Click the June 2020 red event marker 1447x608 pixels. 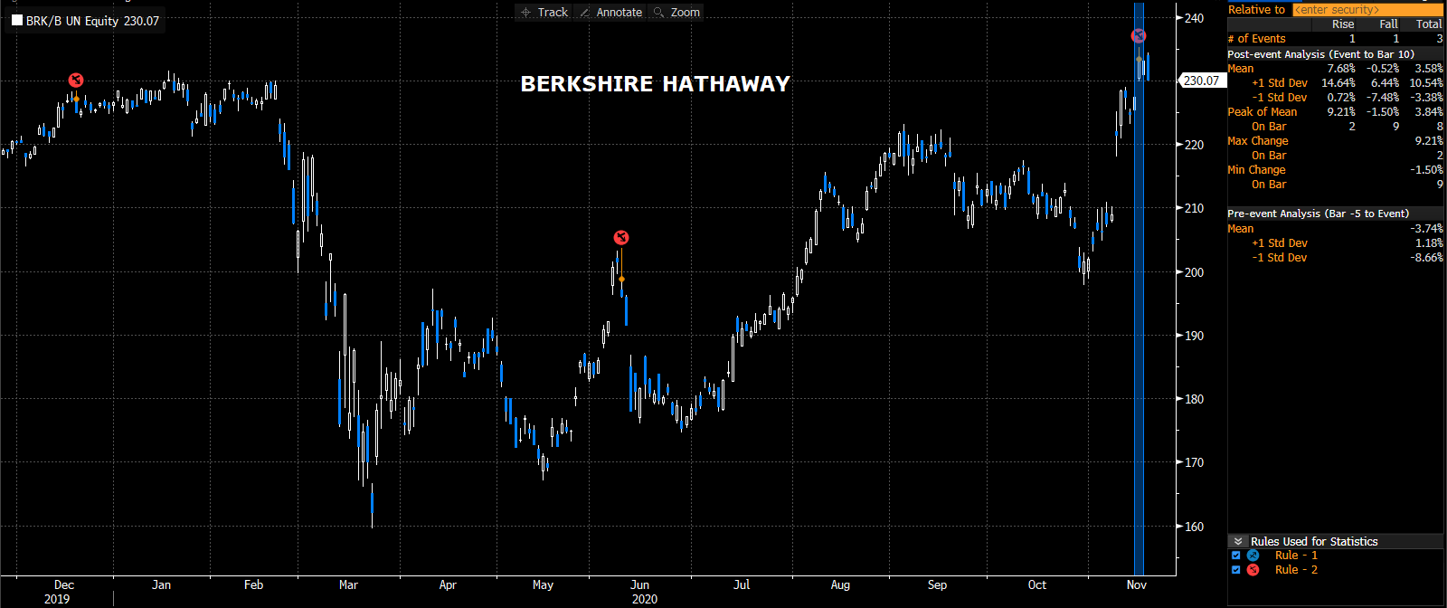(620, 238)
